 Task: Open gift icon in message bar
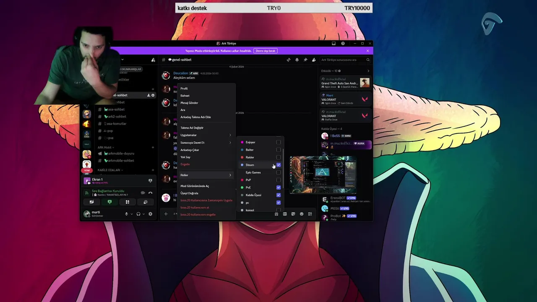point(276,214)
